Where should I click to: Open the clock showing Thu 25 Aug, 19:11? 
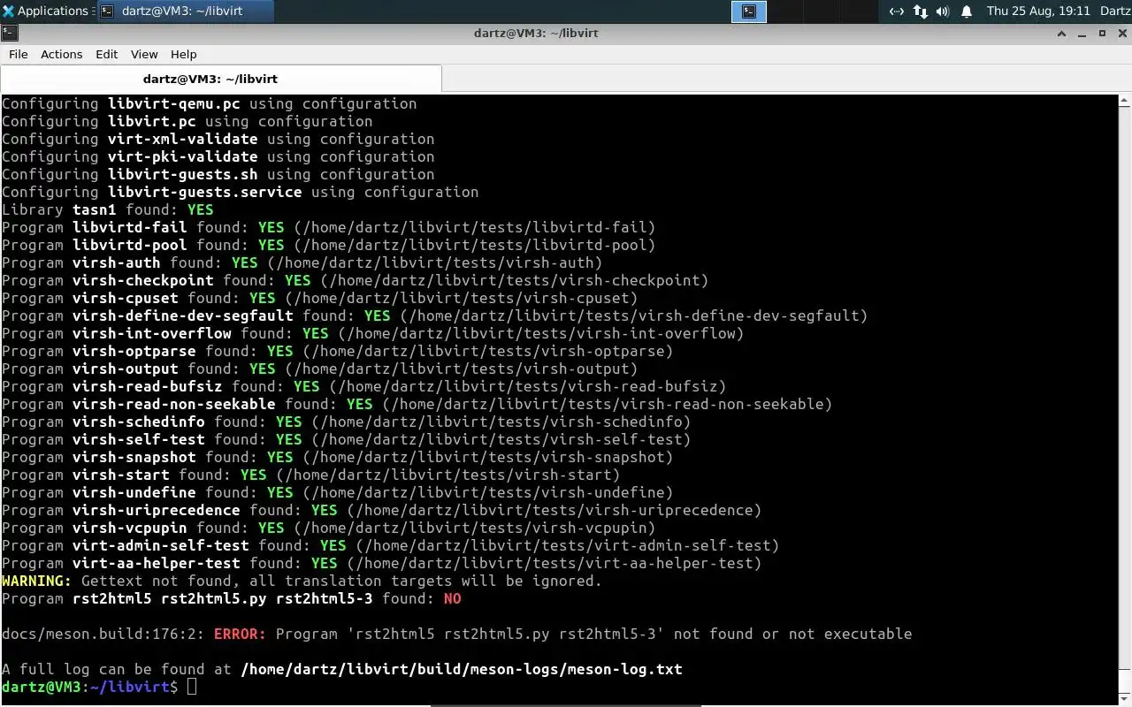tap(1038, 11)
